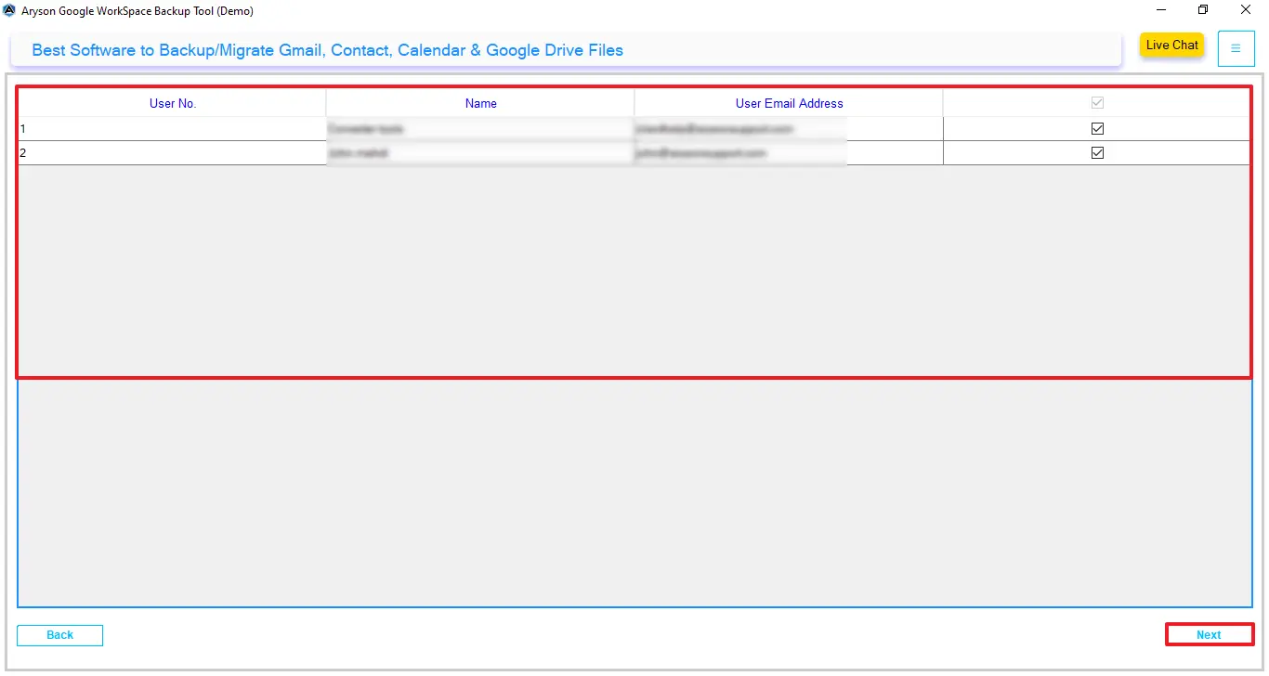Toggle the select-all checkbox in table header

point(1097,102)
